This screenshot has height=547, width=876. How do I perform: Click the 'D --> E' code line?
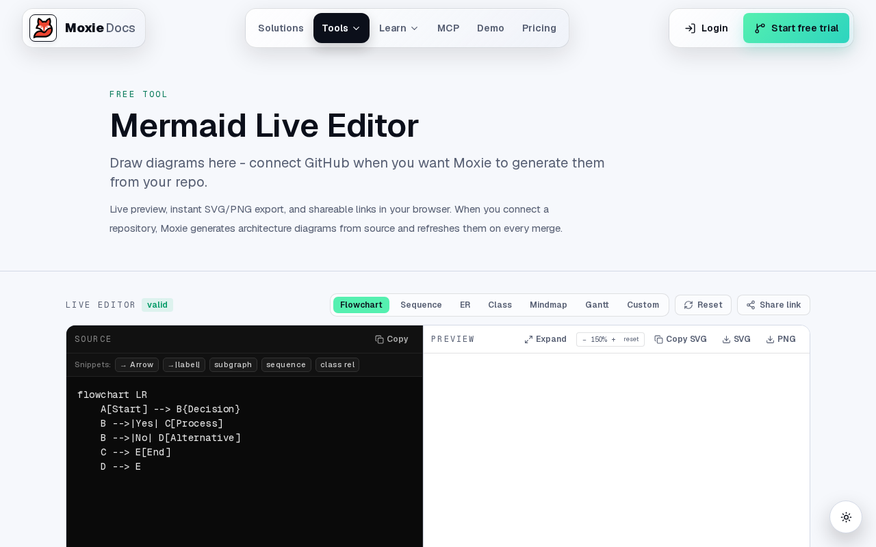pos(120,466)
